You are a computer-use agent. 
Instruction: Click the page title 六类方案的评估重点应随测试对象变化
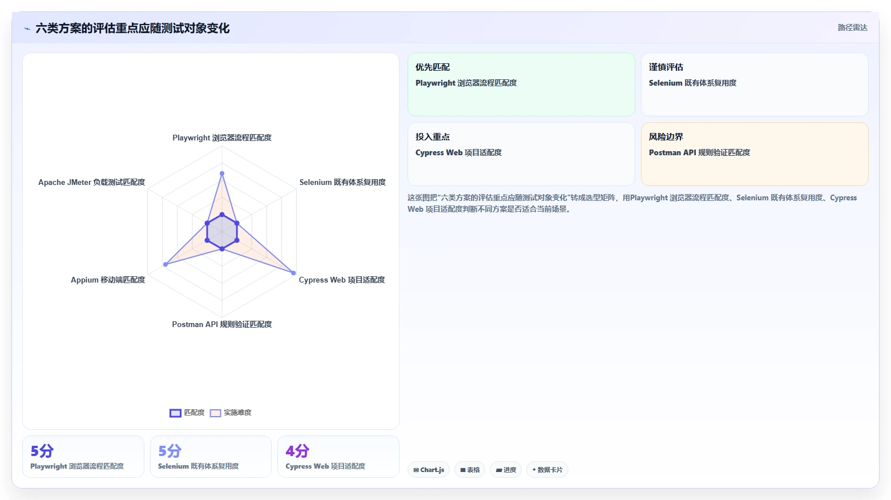point(132,29)
